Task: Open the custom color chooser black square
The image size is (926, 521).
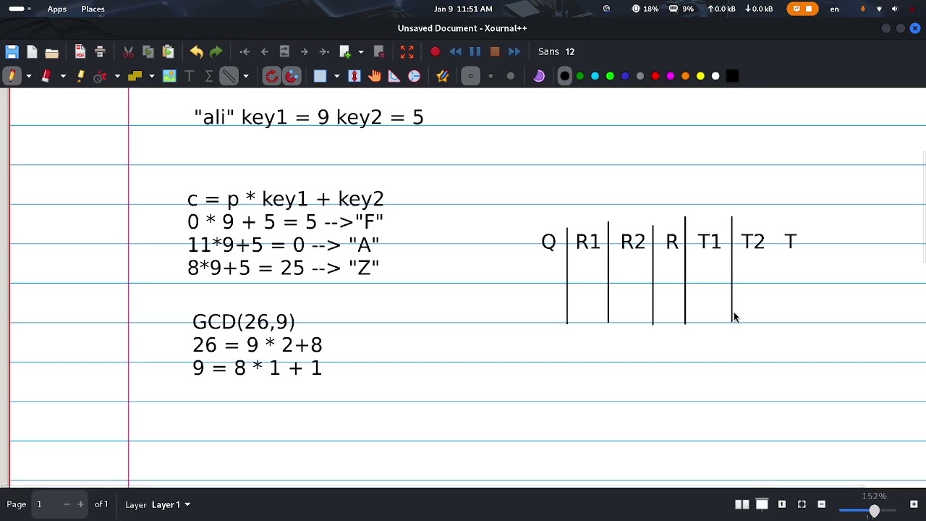Action: coord(732,76)
